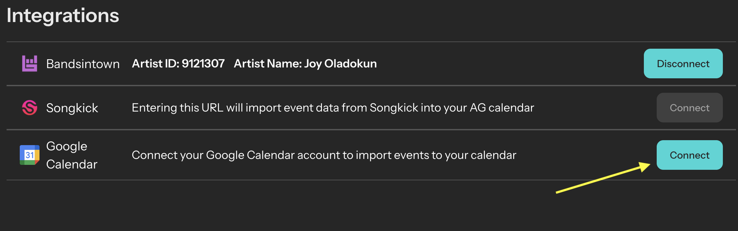Click the Google Calendar icon
The width and height of the screenshot is (738, 231).
(30, 155)
